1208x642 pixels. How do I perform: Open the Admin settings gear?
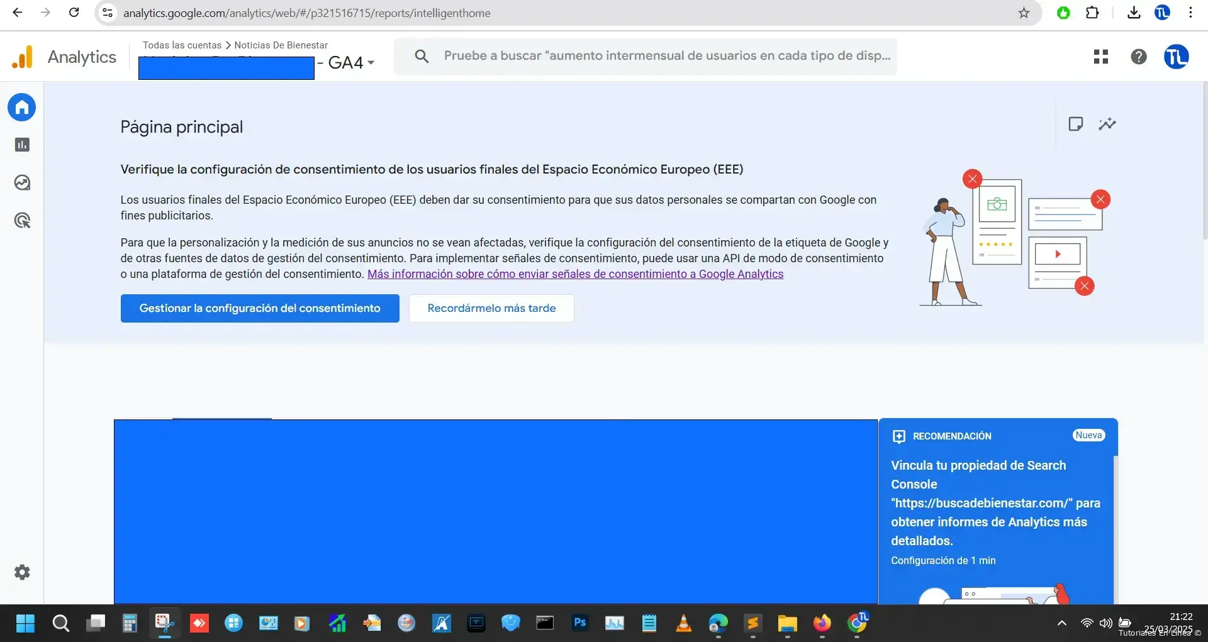(x=22, y=572)
